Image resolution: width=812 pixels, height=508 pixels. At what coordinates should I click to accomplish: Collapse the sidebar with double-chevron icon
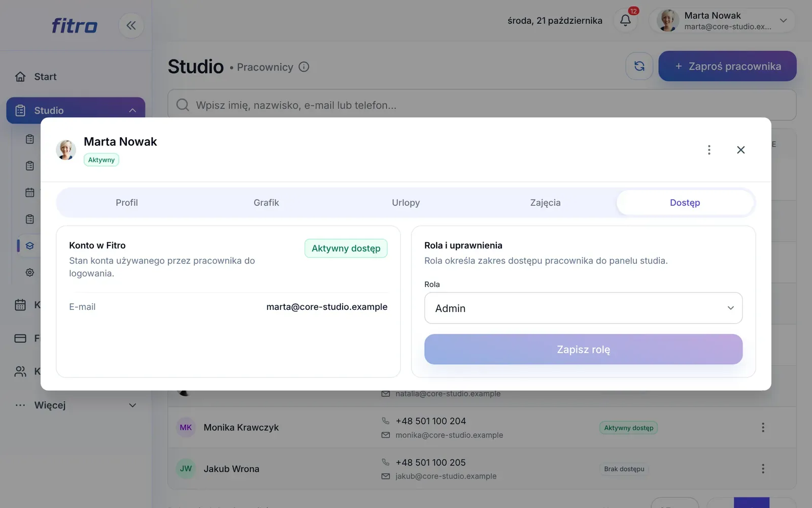click(131, 25)
